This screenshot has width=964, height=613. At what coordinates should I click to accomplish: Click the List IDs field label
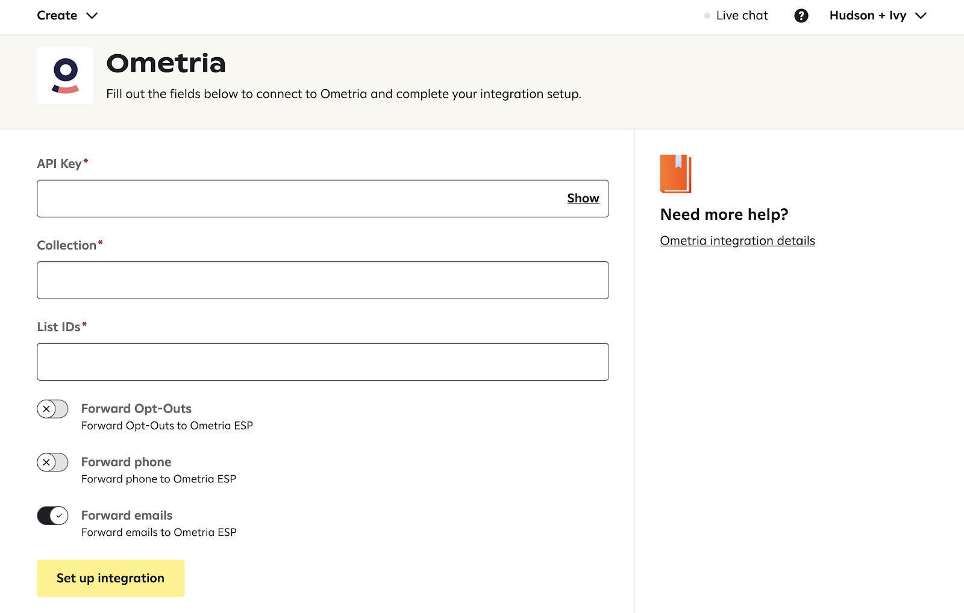click(x=62, y=327)
